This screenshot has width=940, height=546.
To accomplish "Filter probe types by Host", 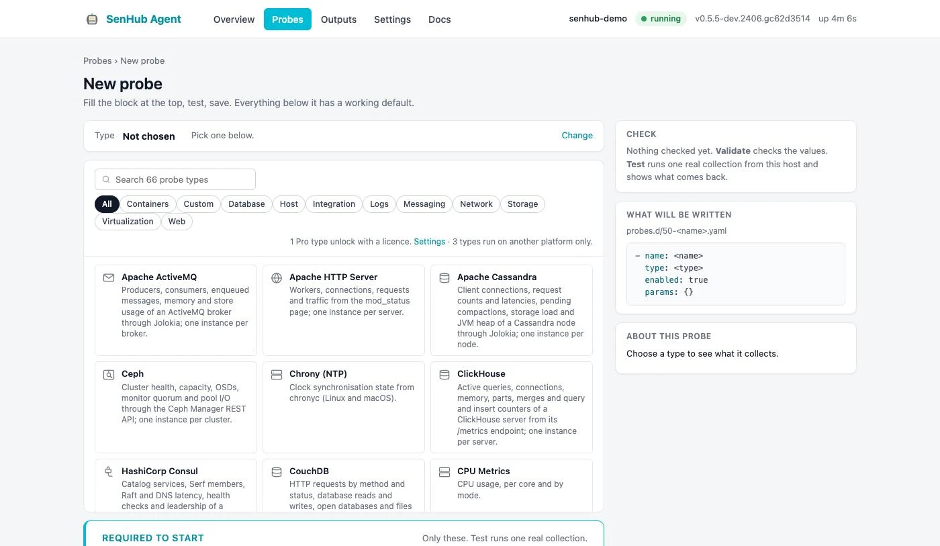I will point(289,204).
